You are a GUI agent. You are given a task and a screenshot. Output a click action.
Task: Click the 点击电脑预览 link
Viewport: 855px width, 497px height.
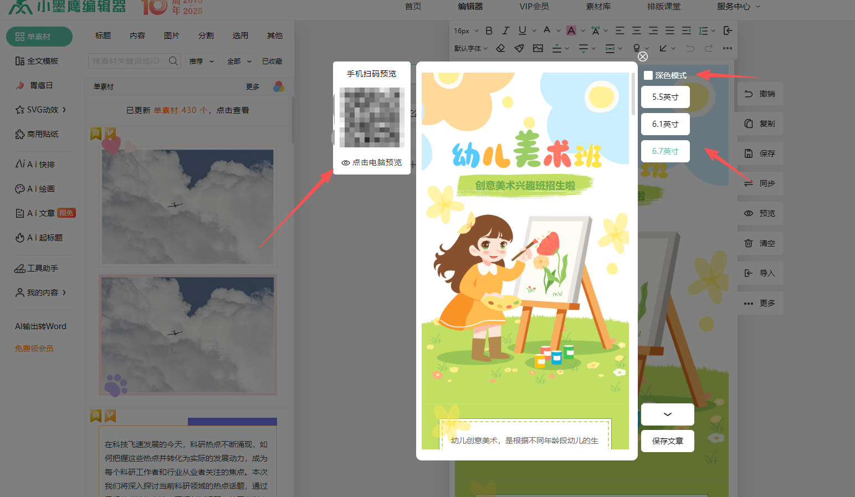coord(372,163)
